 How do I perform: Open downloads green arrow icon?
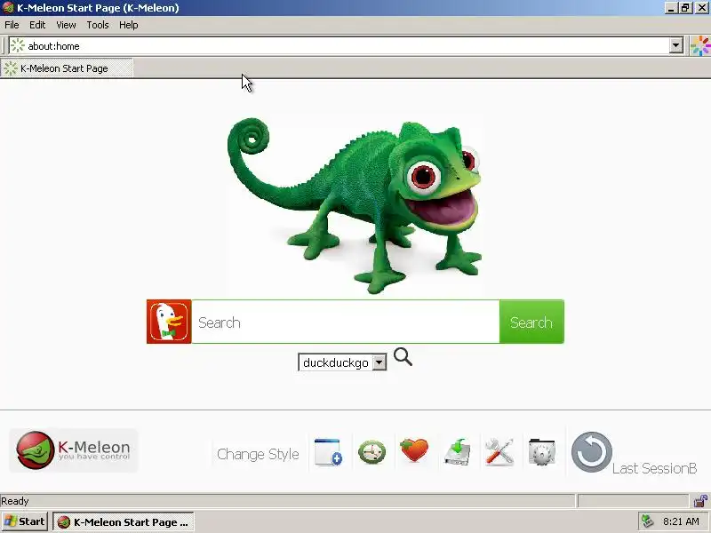(x=457, y=452)
